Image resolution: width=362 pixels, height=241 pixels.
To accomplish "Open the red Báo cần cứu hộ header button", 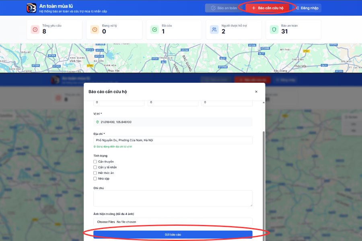I will point(267,8).
